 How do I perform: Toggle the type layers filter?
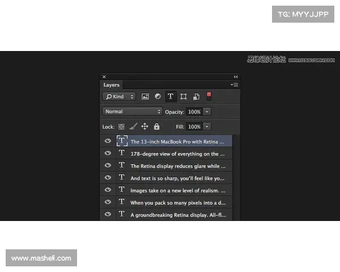tap(171, 96)
